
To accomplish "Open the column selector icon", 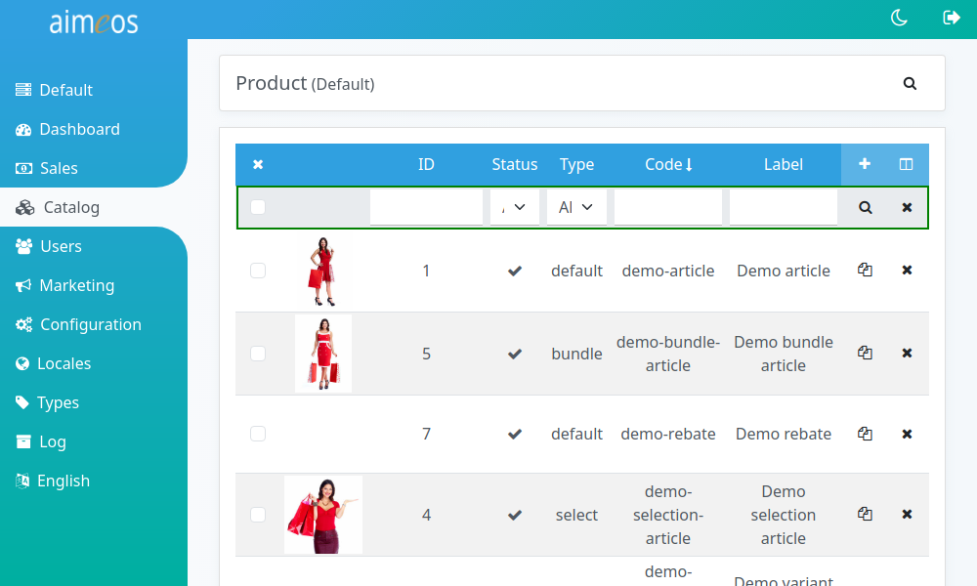I will pyautogui.click(x=906, y=164).
